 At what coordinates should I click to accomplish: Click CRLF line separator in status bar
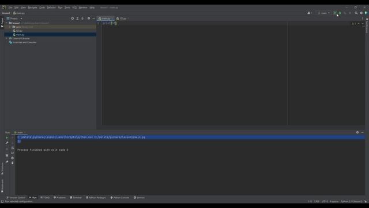[317, 202]
